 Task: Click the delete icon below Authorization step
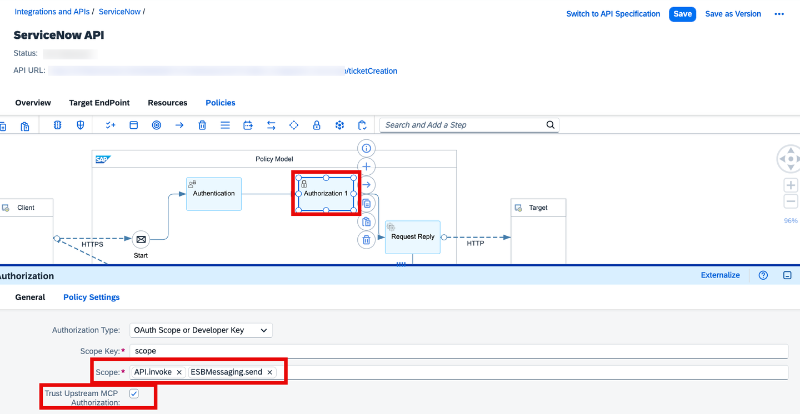coord(366,240)
